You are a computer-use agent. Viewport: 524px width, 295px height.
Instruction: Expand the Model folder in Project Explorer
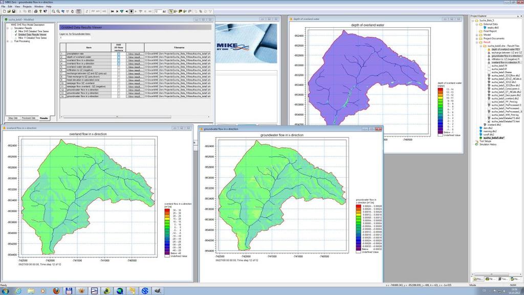click(477, 35)
